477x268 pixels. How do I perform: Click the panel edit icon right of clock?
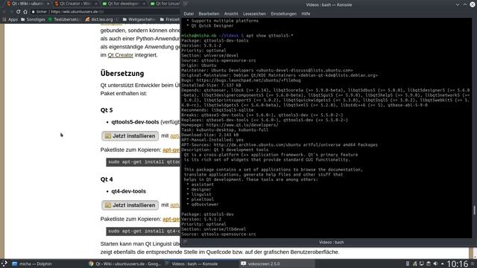coord(473,264)
